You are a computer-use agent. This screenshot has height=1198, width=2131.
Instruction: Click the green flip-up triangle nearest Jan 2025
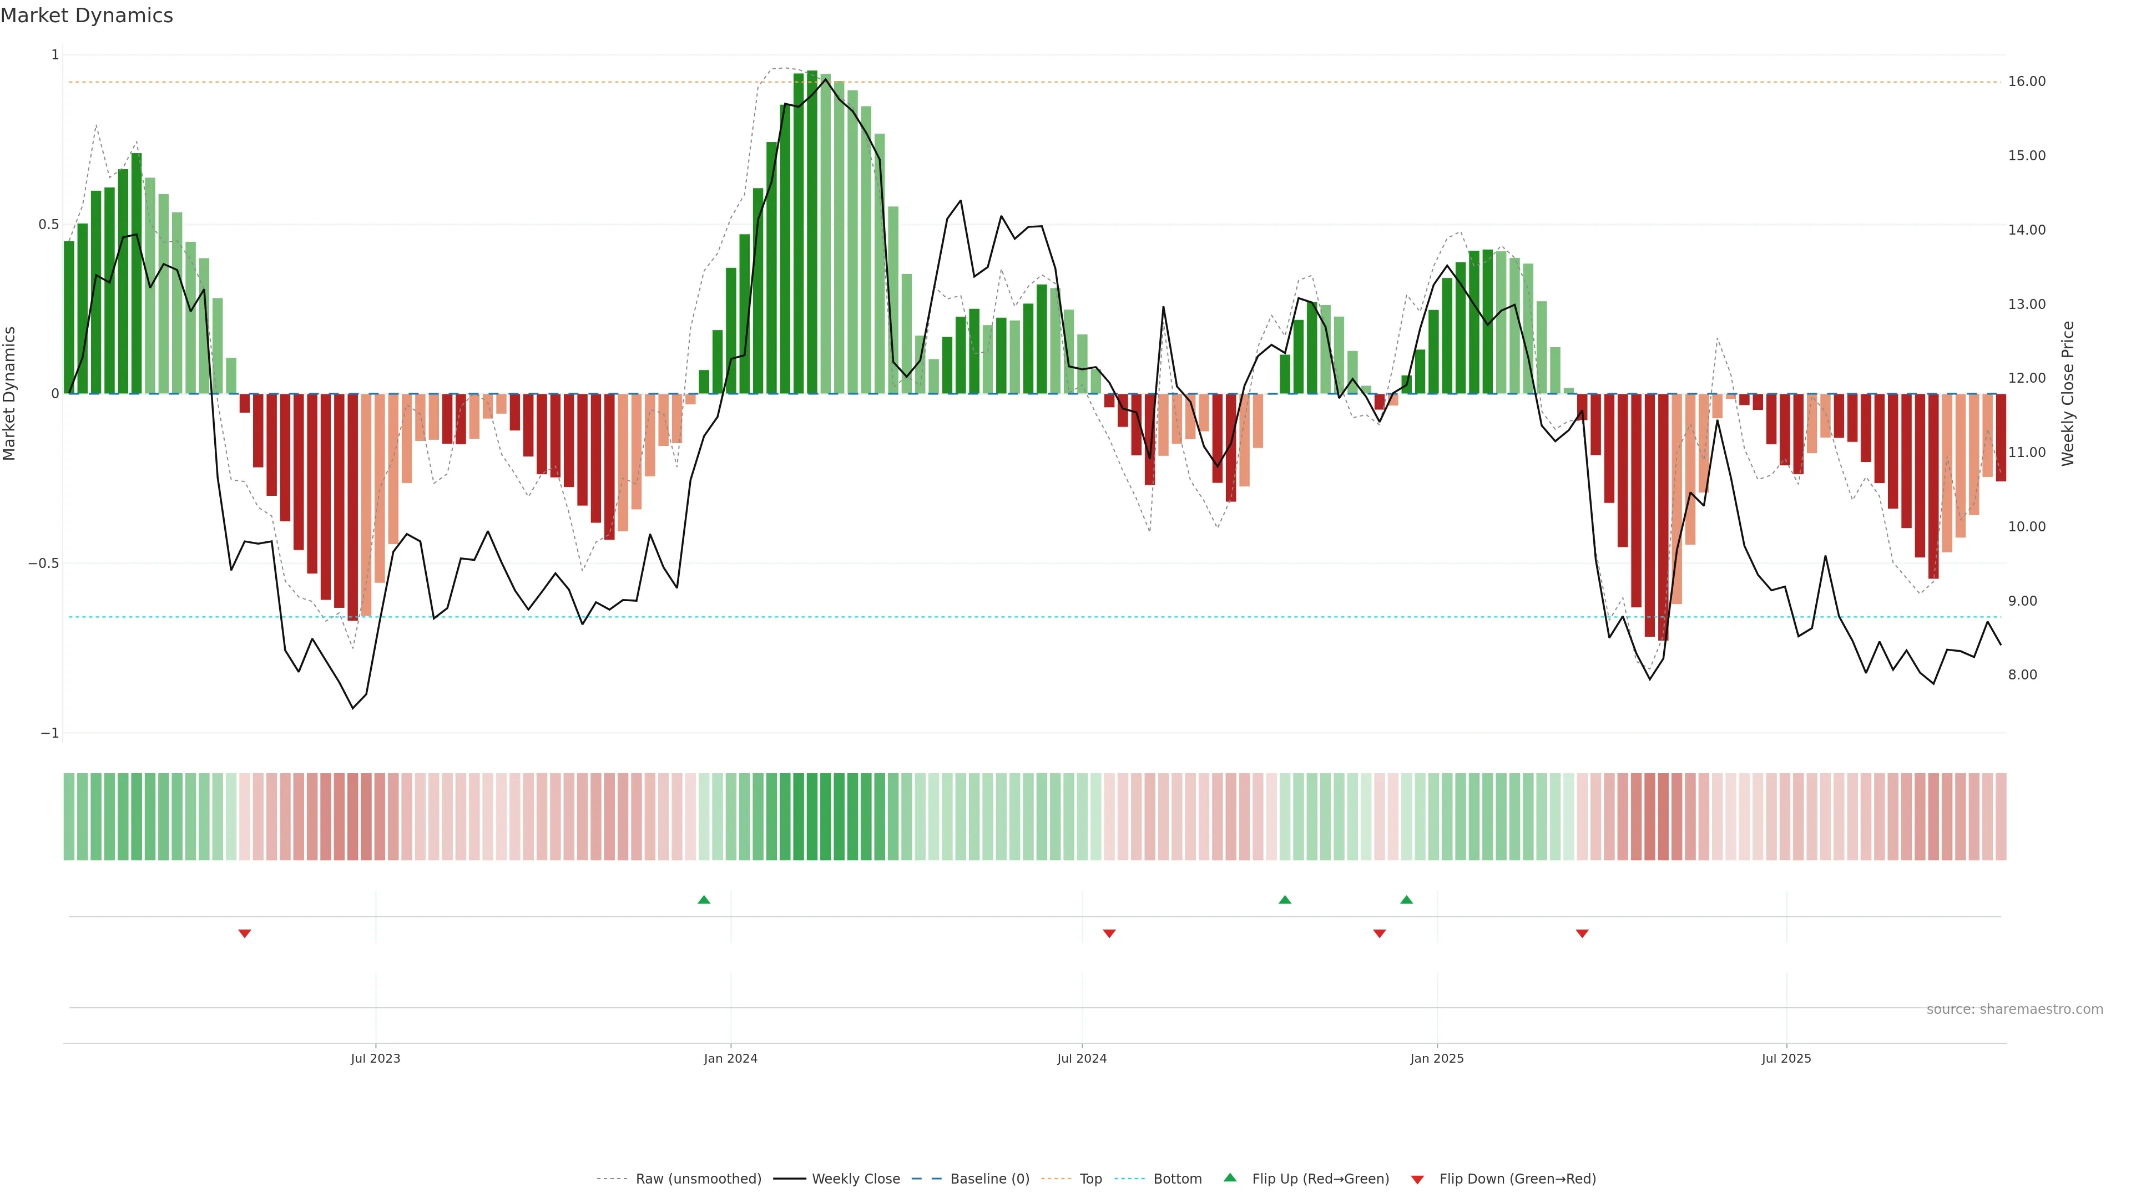[x=1406, y=900]
